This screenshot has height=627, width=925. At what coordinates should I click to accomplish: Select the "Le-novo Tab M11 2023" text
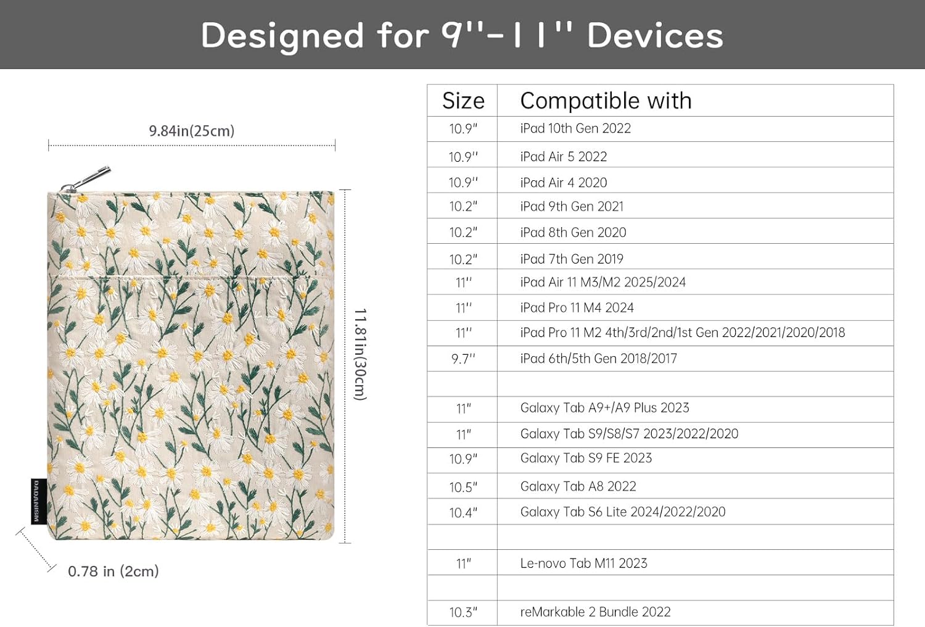584,563
